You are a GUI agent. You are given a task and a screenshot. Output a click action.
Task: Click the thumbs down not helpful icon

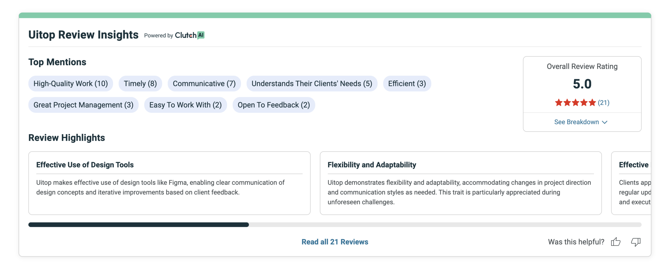(x=635, y=242)
